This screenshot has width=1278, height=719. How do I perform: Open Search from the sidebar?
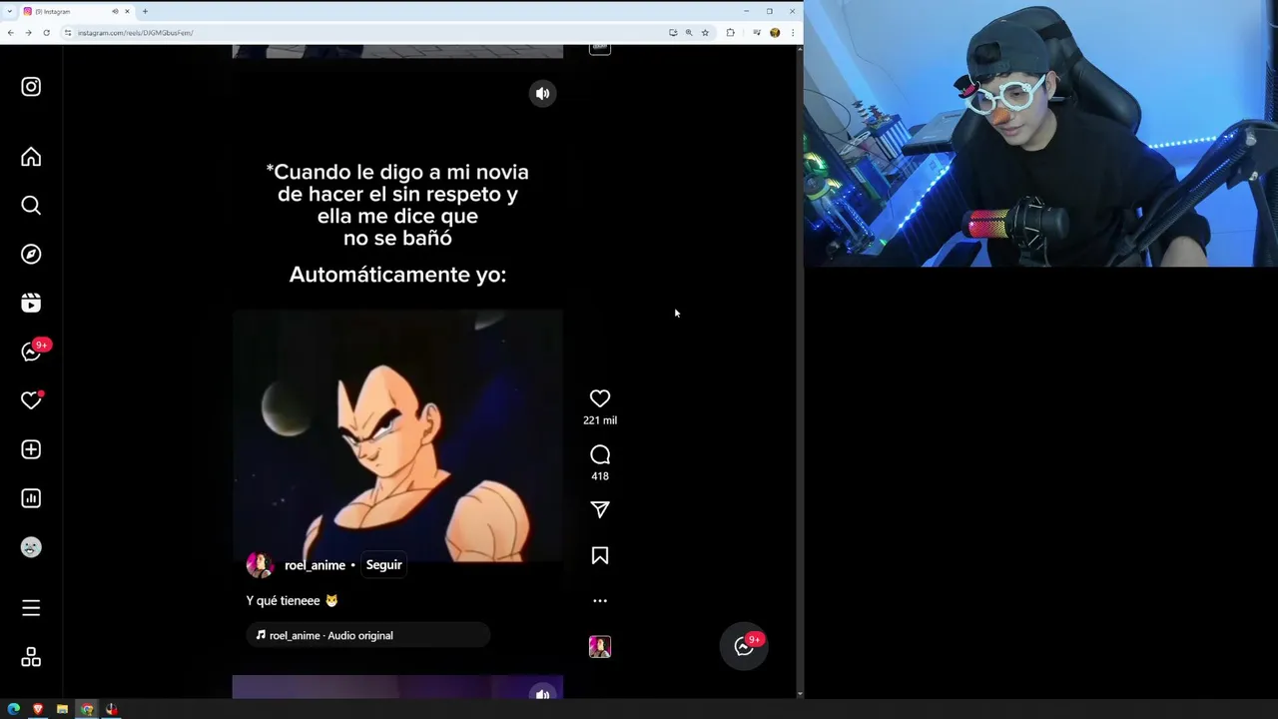31,205
